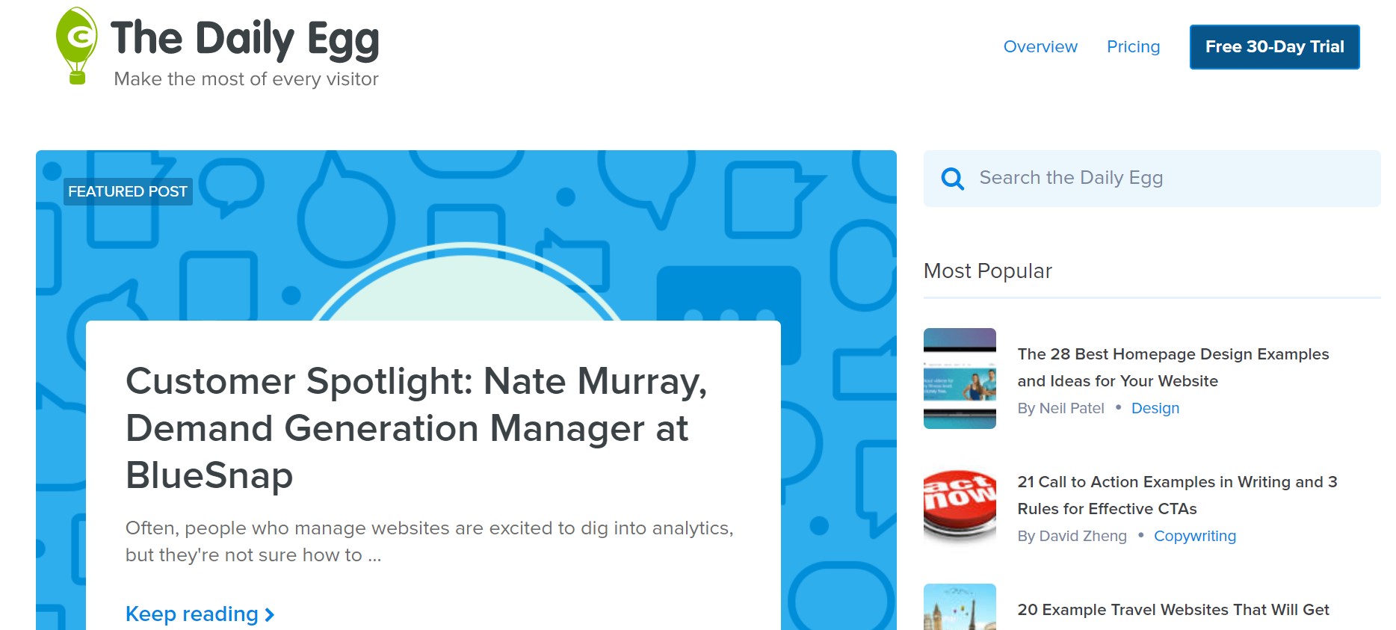Open the Pricing page
The width and height of the screenshot is (1396, 630).
click(1133, 47)
